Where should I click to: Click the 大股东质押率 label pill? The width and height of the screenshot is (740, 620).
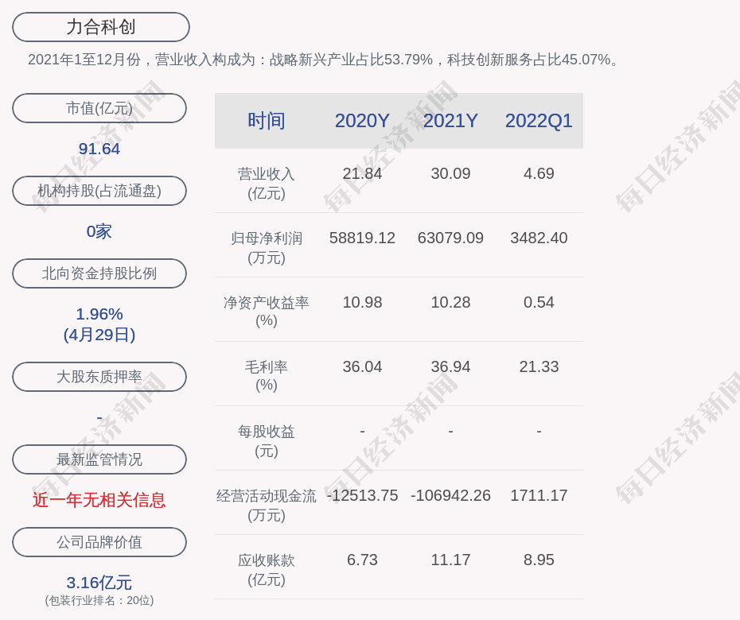[99, 376]
